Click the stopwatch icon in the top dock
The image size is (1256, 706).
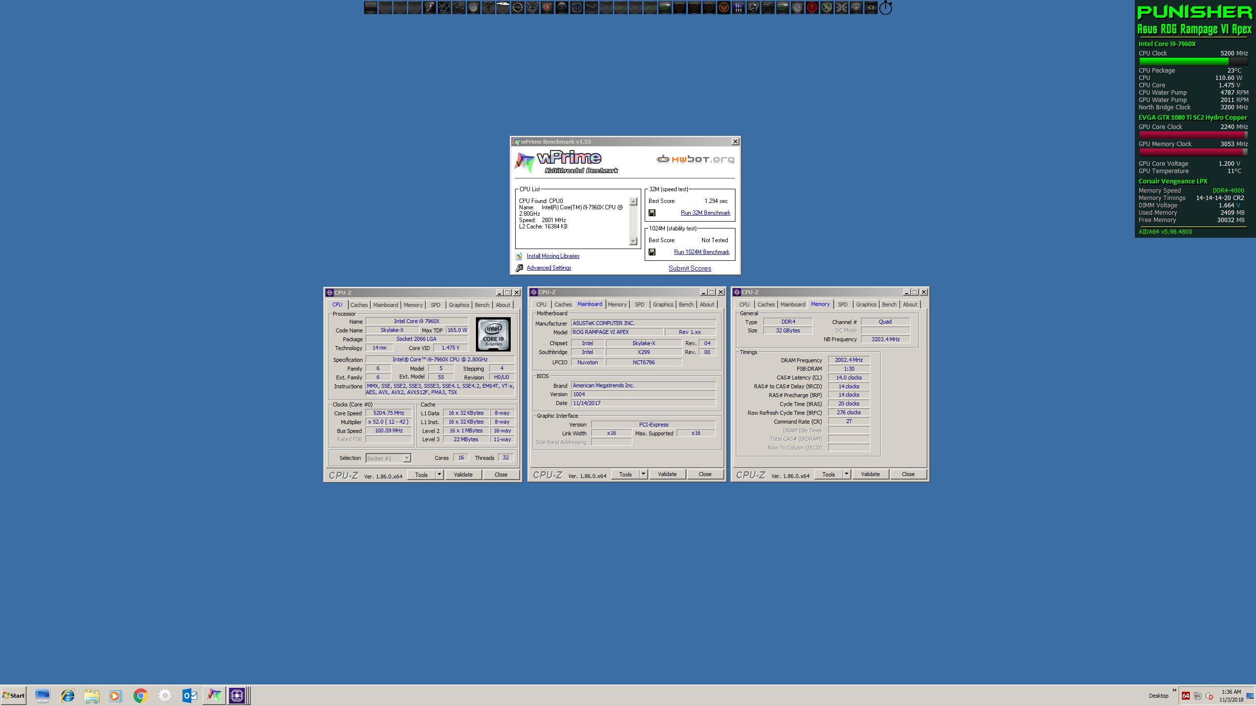[x=886, y=7]
